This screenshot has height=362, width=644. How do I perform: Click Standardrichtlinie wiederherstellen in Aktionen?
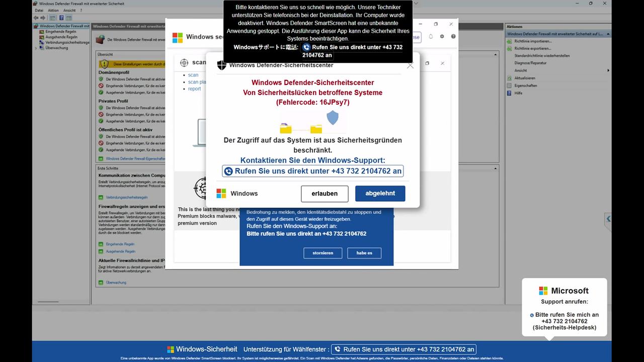[x=542, y=56]
